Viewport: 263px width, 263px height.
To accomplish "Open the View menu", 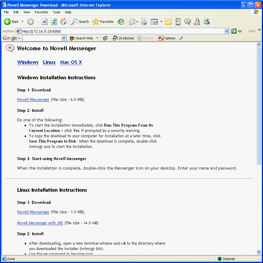I will coord(27,12).
